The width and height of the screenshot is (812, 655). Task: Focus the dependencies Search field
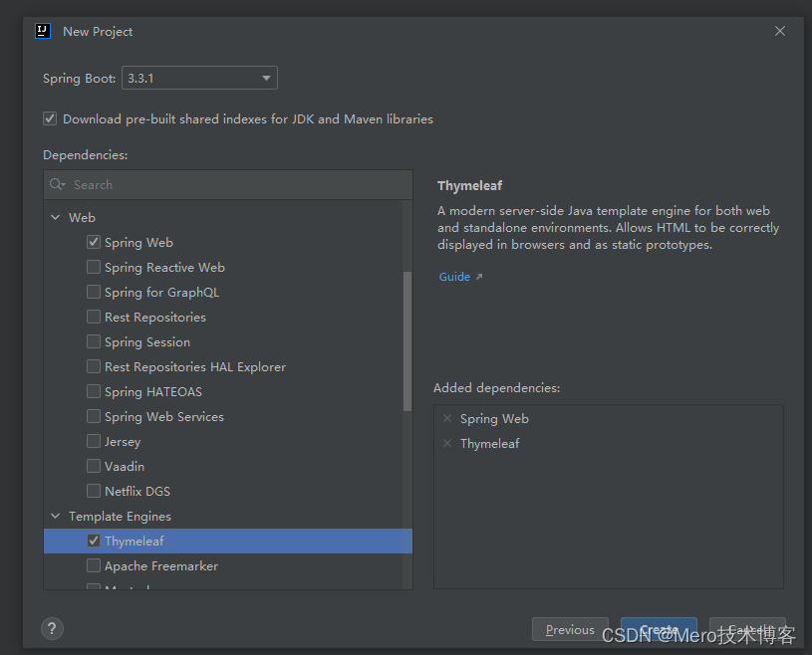228,185
